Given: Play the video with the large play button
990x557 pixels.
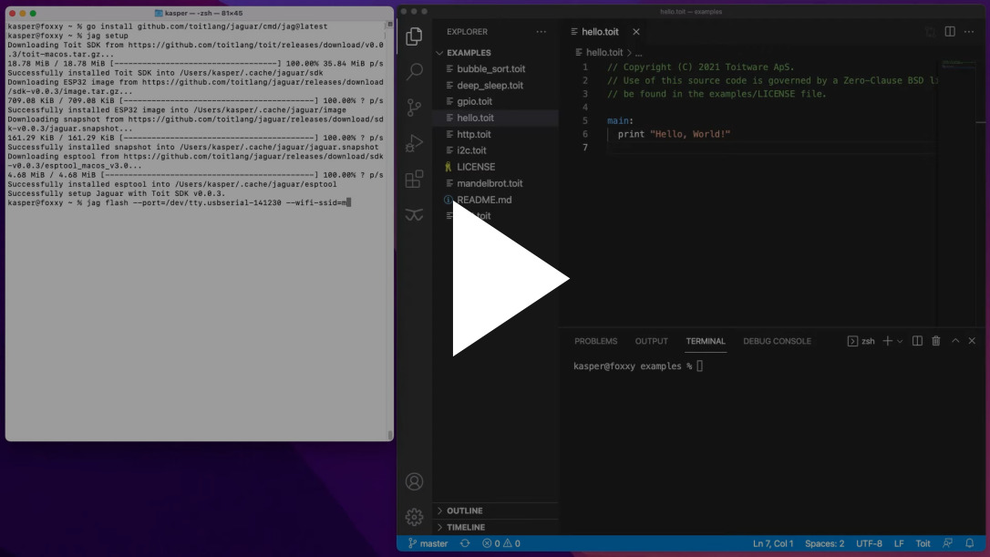Looking at the screenshot, I should pos(510,279).
